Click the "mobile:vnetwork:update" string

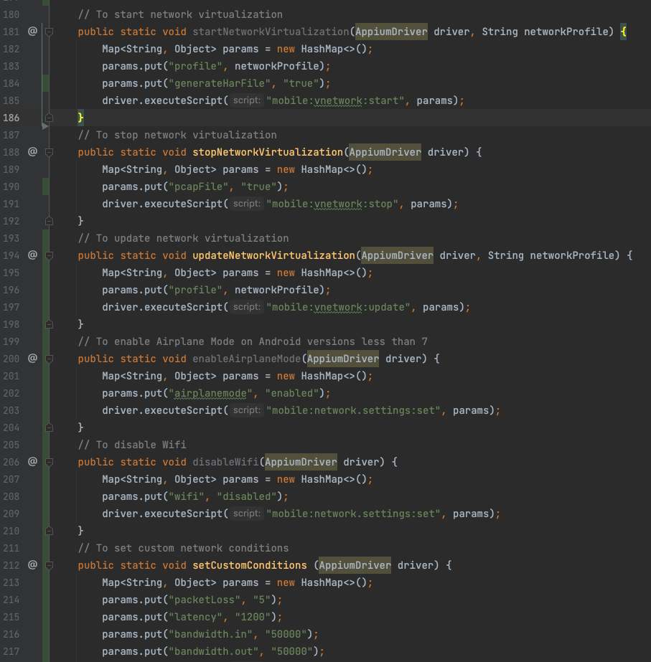(338, 307)
